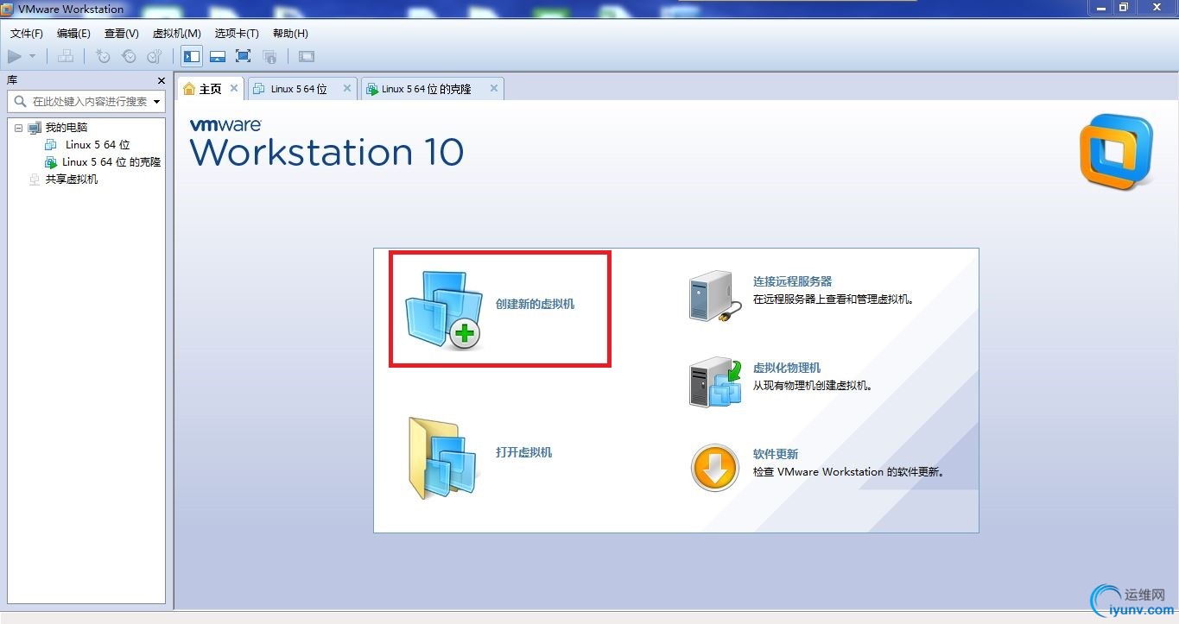Click the 虚拟化物理机 link

pos(786,368)
